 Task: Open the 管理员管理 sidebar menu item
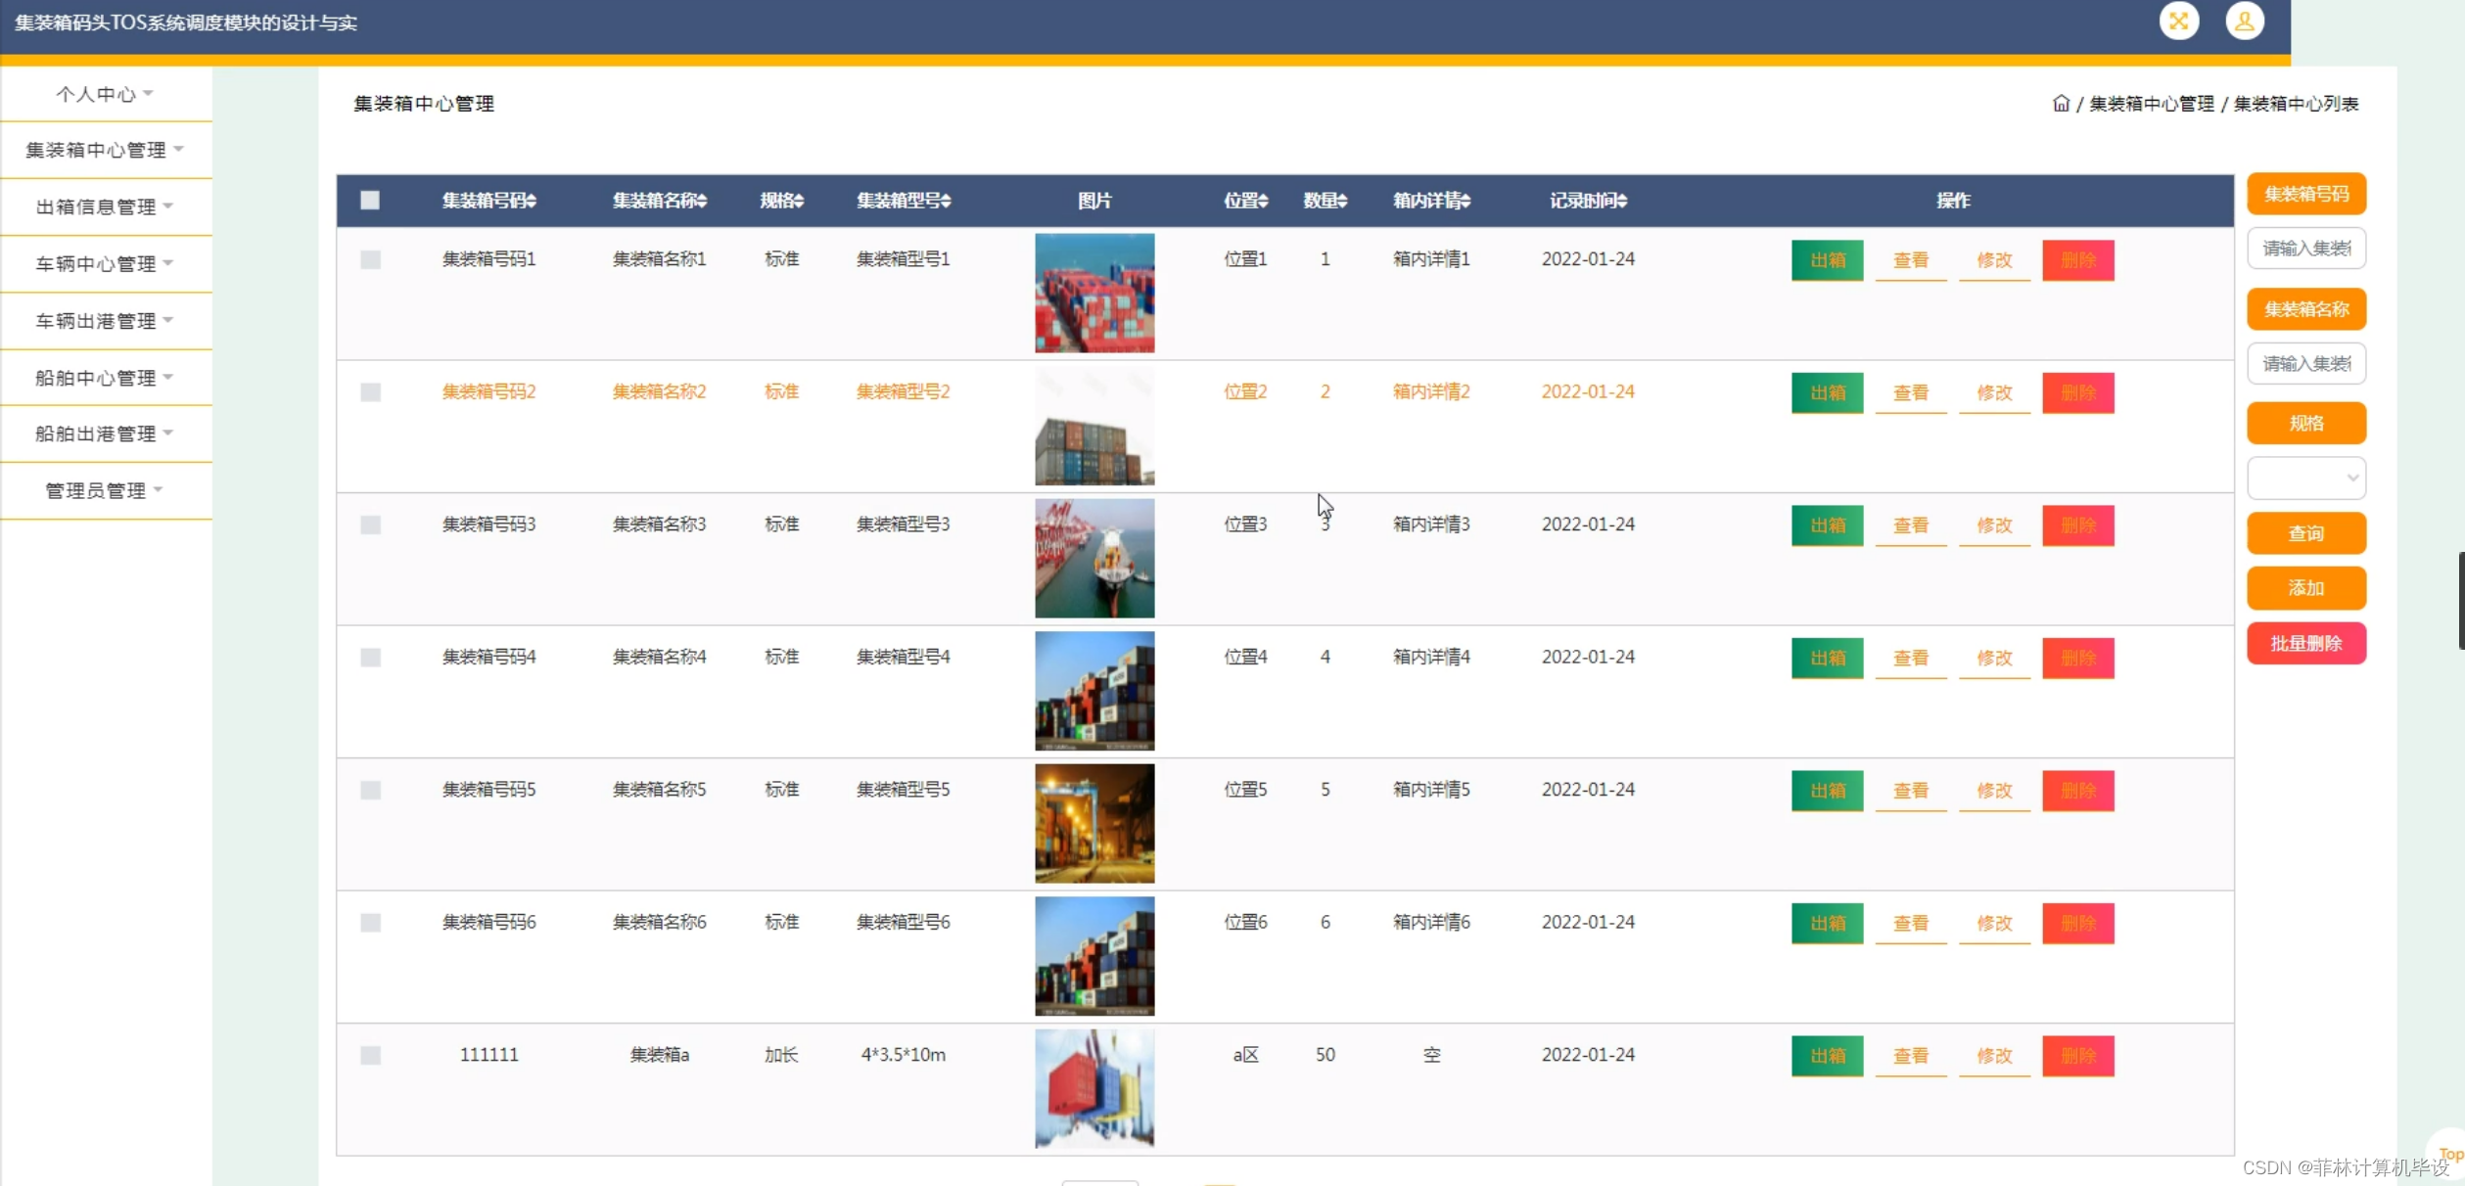[x=103, y=490]
